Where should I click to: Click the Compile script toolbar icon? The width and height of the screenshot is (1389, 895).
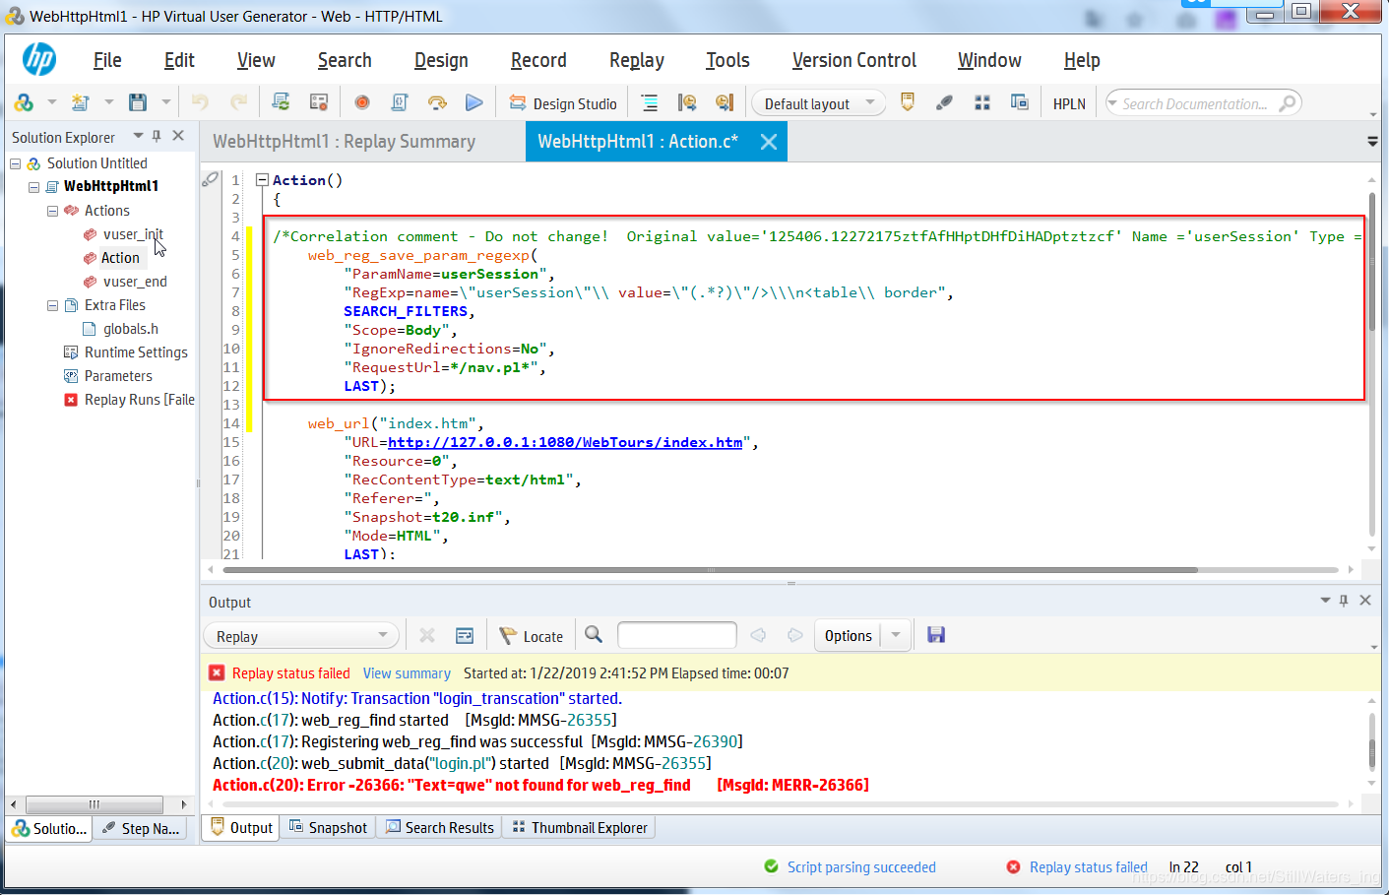[400, 102]
